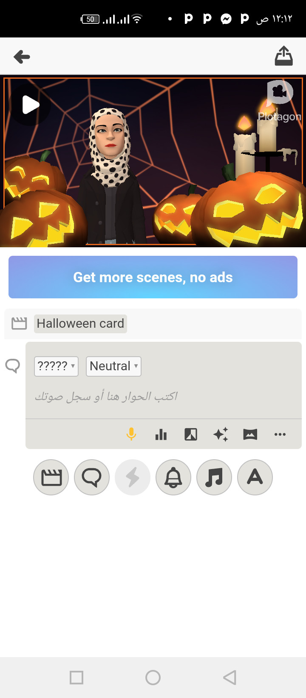Tap the back arrow icon
This screenshot has width=306, height=698.
click(x=22, y=57)
